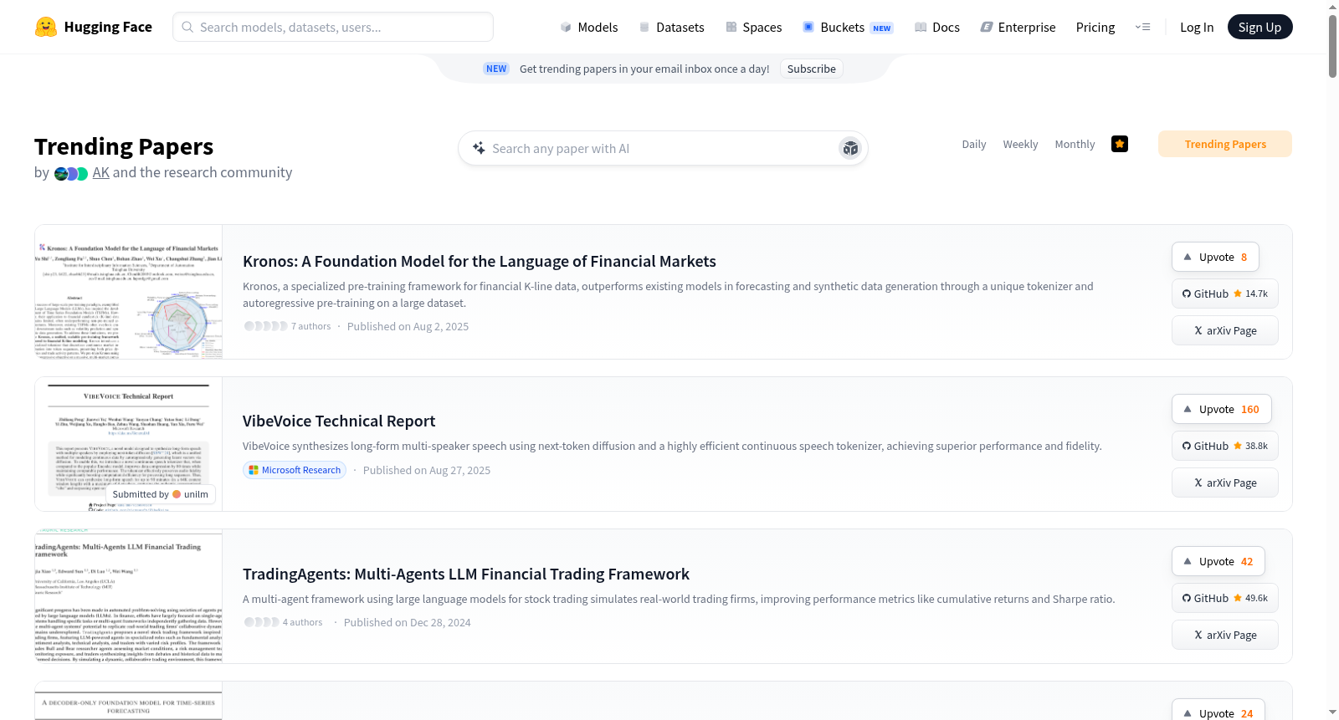Go to the Spaces page
Image resolution: width=1339 pixels, height=720 pixels.
[754, 27]
